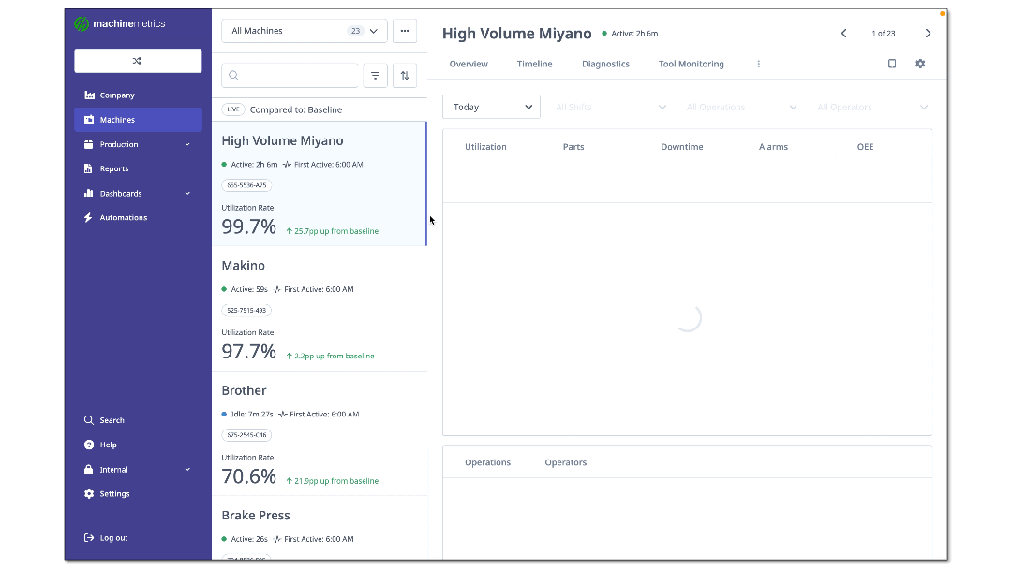The height and width of the screenshot is (569, 1012).
Task: Open the All Operations dropdown
Action: click(x=741, y=107)
